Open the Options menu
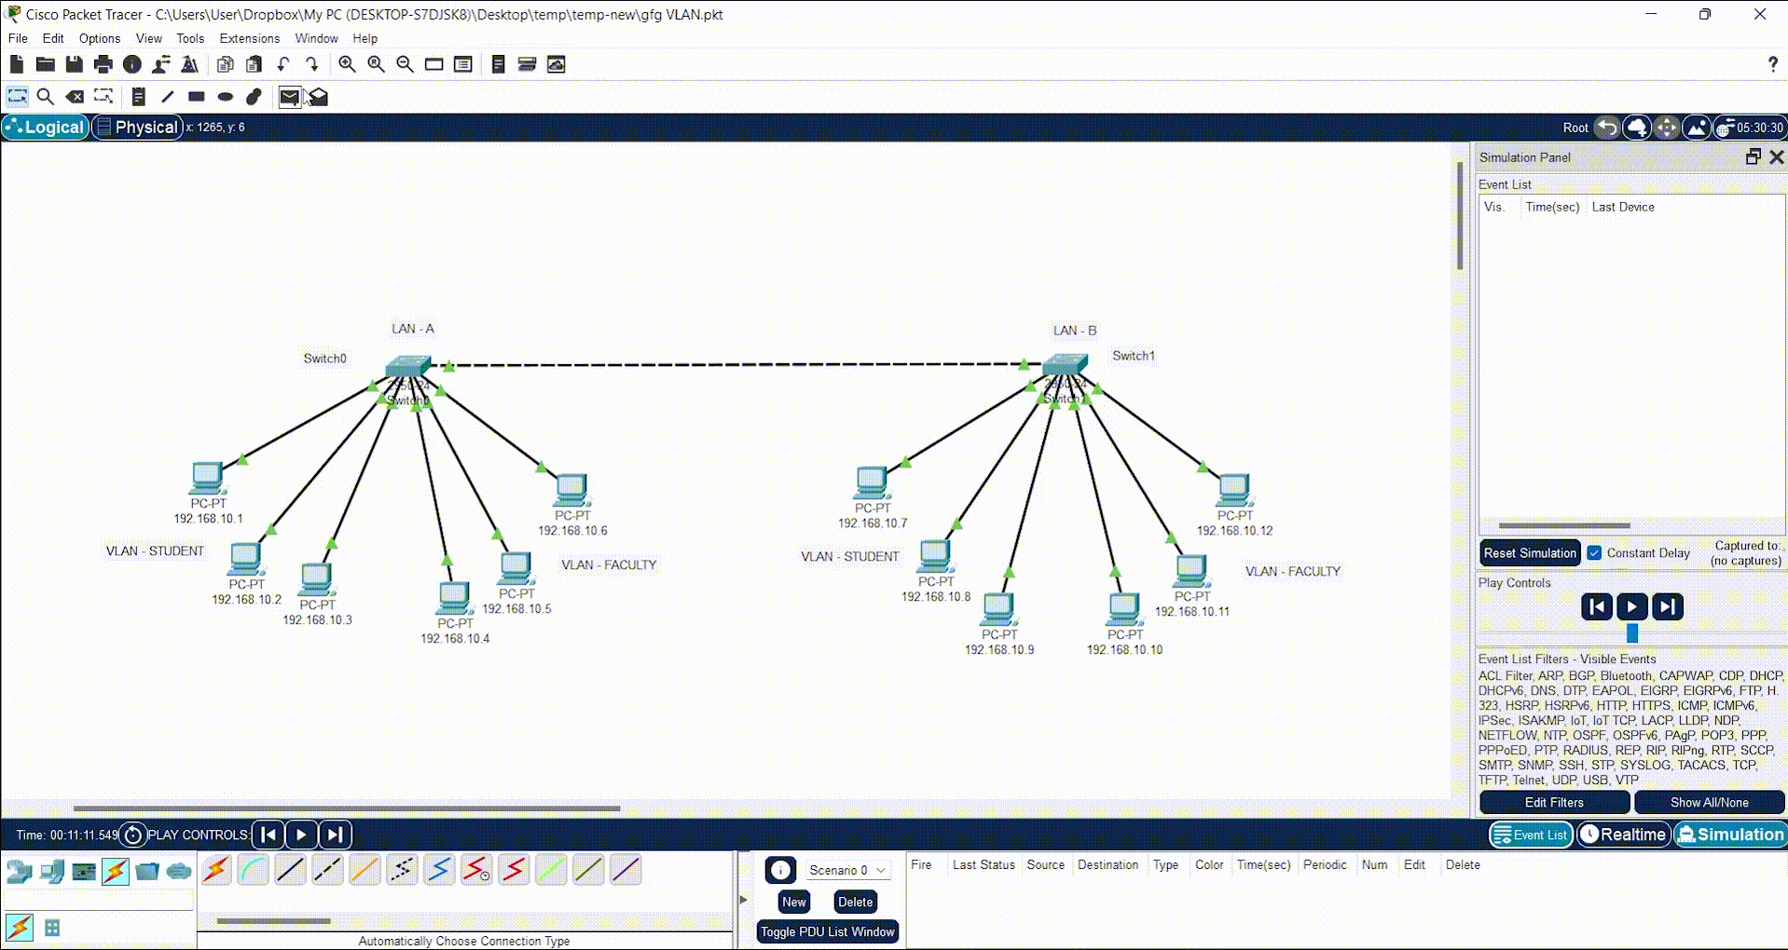Screen dimensions: 1788x950 point(100,38)
